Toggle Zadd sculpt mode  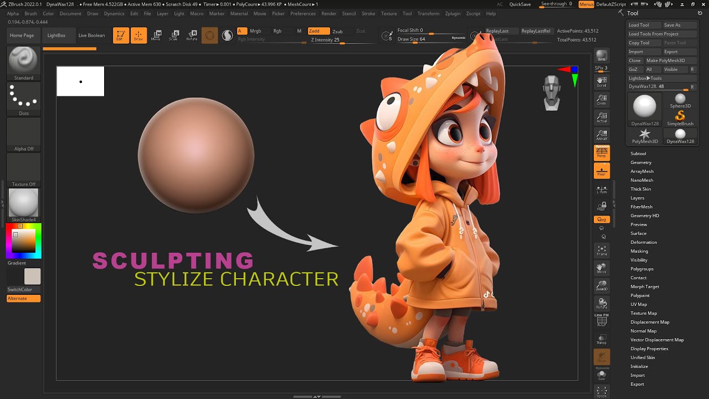click(x=318, y=31)
